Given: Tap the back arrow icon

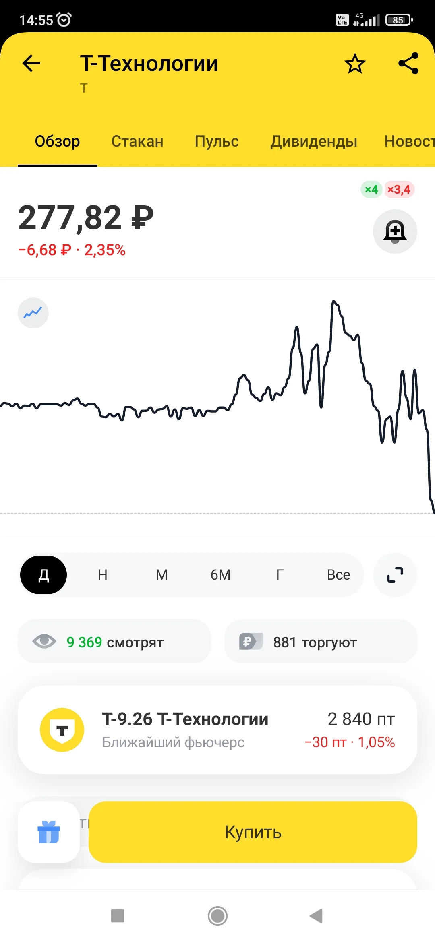Looking at the screenshot, I should pos(31,63).
